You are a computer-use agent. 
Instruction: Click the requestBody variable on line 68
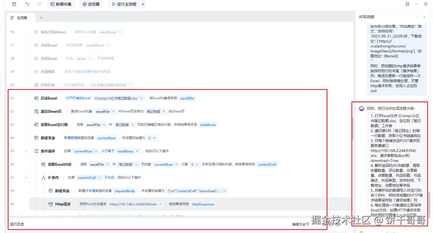pos(125,191)
